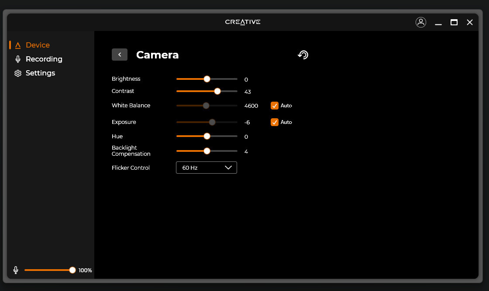489x291 pixels.
Task: Select the Device menu item
Action: click(38, 45)
